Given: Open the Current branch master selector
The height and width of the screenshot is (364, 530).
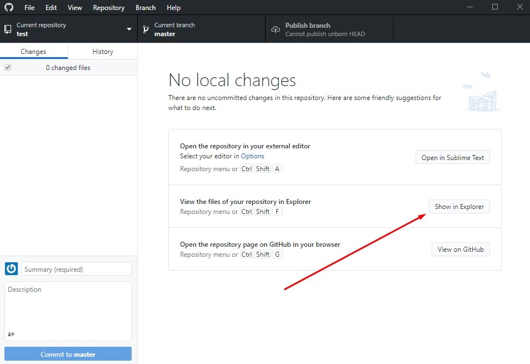Looking at the screenshot, I should pos(202,29).
